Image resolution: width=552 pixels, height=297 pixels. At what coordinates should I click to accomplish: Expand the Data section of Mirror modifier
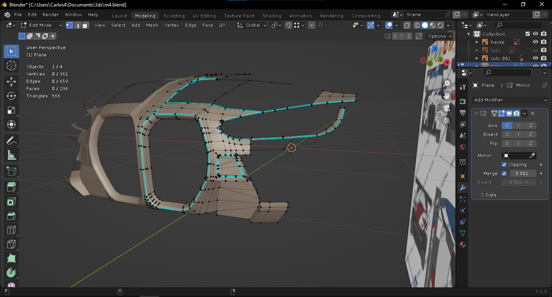coord(488,195)
